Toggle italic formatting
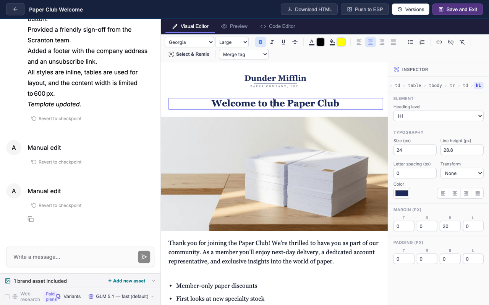Screen dimensions: 489x305 (x=272, y=42)
